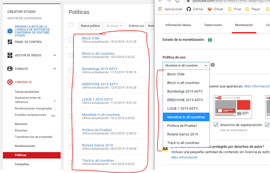
Task: Open Tareas pendientes in the sidebar
Action: pyautogui.click(x=27, y=92)
